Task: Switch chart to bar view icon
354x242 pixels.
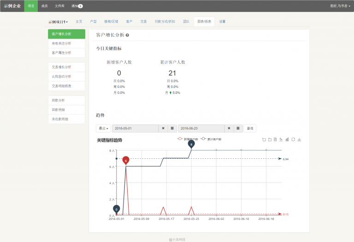Action: [287, 139]
